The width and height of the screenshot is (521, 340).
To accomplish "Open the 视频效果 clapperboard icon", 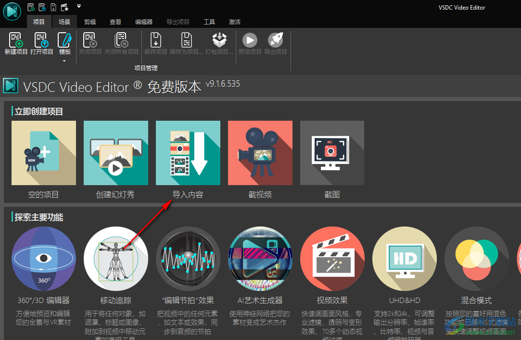I will click(x=332, y=259).
